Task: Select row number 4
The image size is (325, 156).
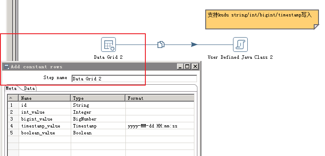Action: click(13, 126)
